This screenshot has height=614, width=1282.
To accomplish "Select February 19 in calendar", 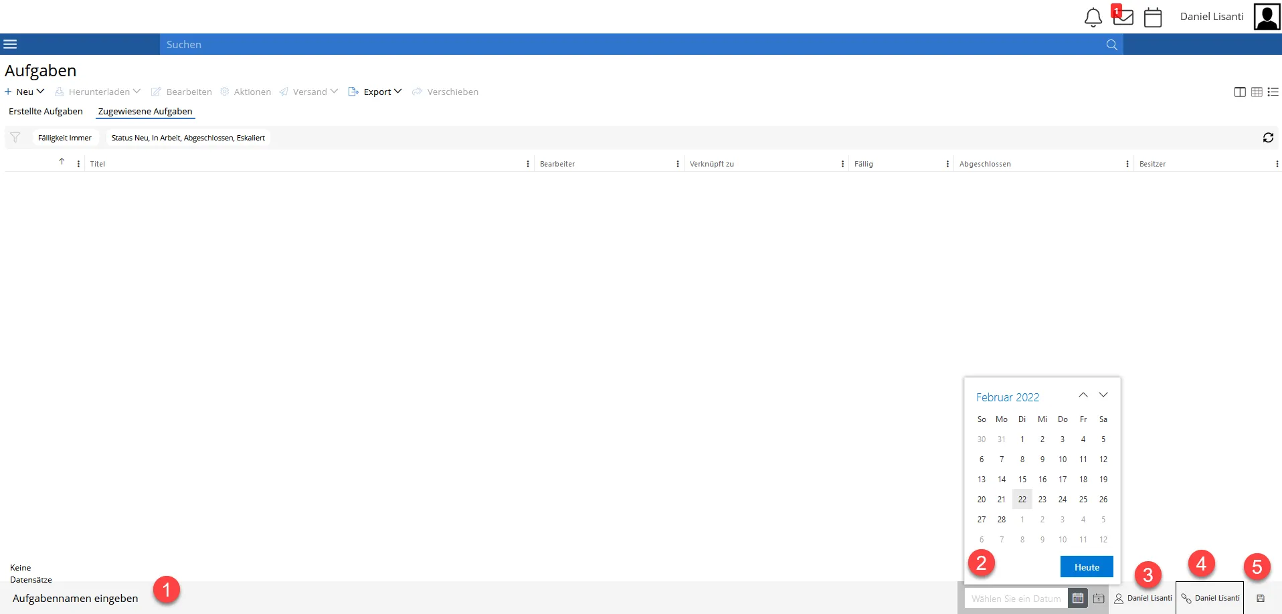I will pos(1103,479).
